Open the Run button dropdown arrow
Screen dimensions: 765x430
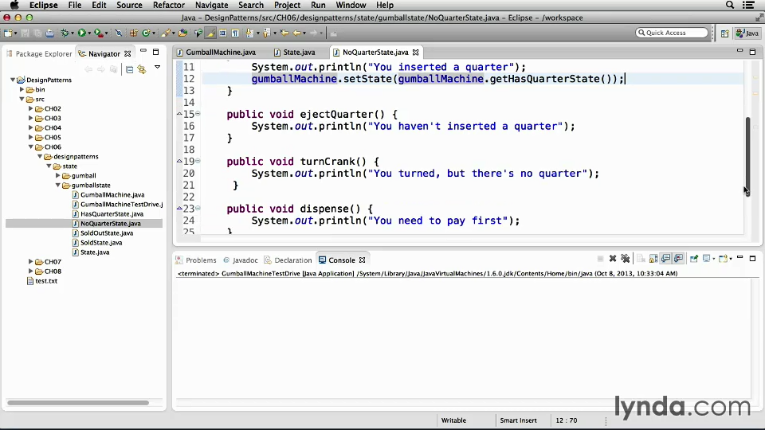[88, 33]
